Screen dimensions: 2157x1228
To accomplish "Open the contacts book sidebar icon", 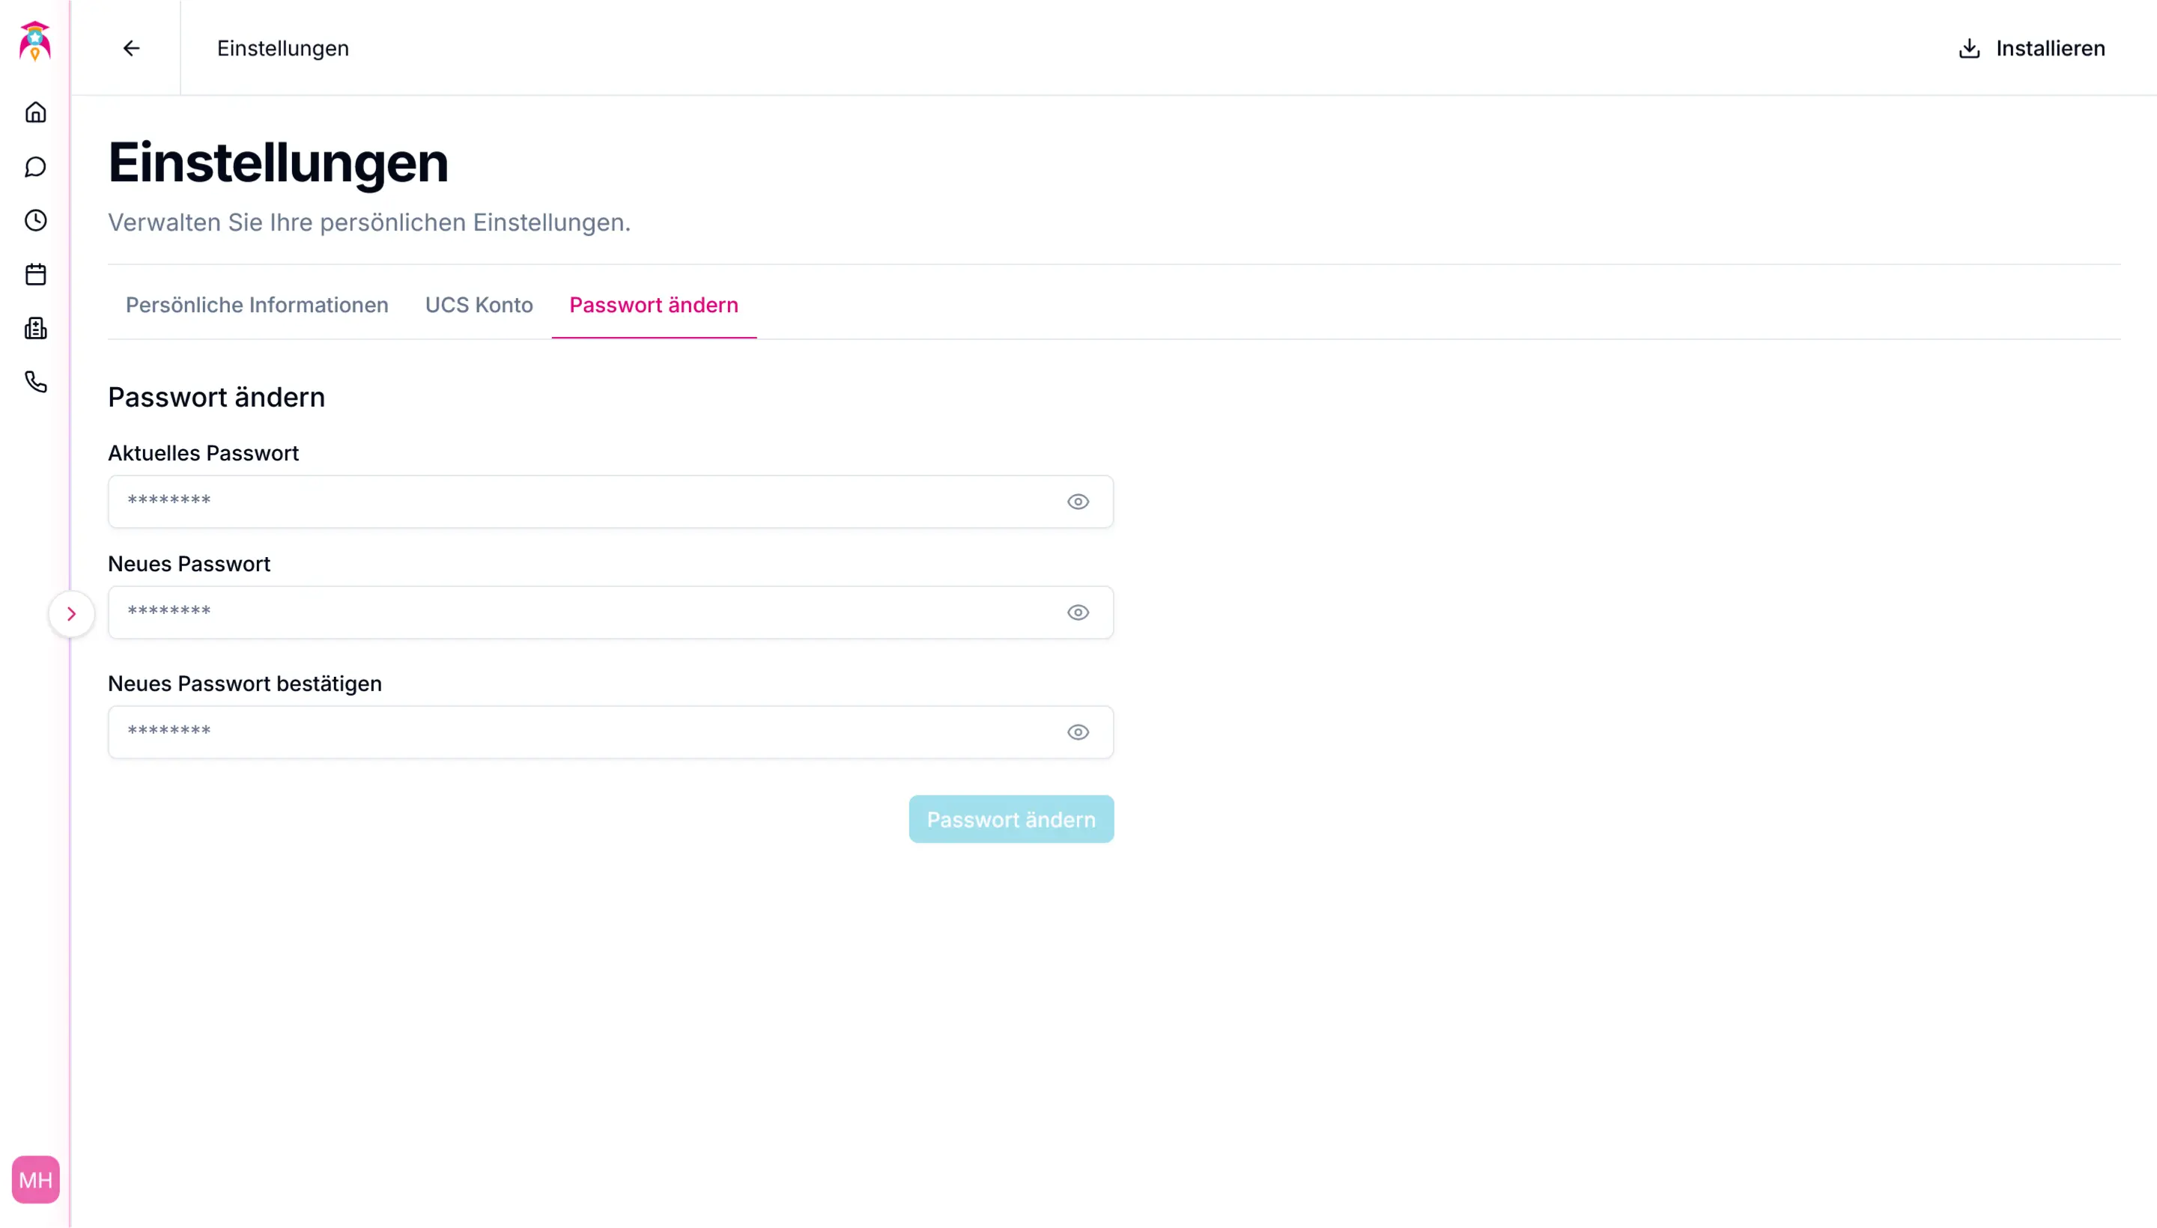I will pyautogui.click(x=35, y=329).
